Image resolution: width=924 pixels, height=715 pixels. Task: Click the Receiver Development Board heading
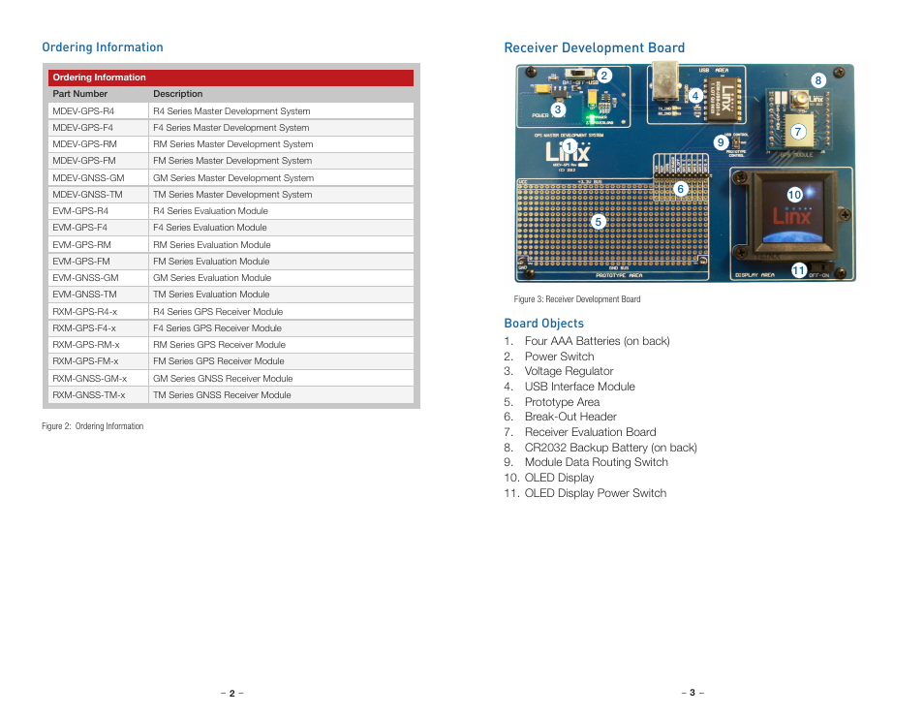point(594,47)
